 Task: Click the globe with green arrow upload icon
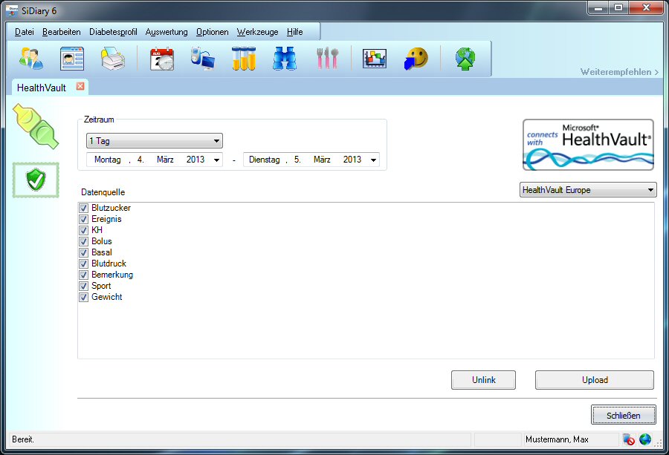pos(465,59)
